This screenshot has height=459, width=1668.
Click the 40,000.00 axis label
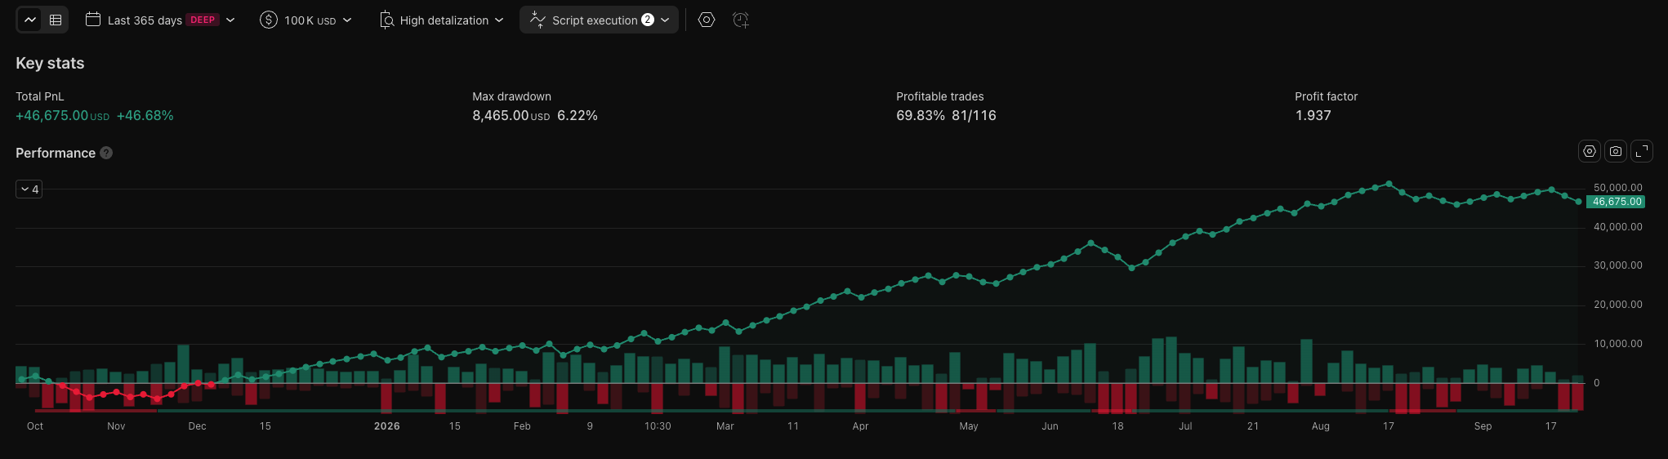pos(1617,227)
